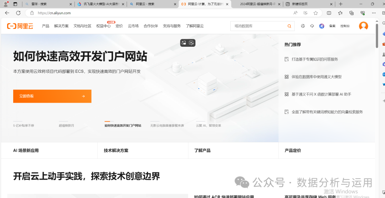385x198 pixels.
Task: Switch to the AI 场景新应用 section tab
Action: (x=26, y=151)
